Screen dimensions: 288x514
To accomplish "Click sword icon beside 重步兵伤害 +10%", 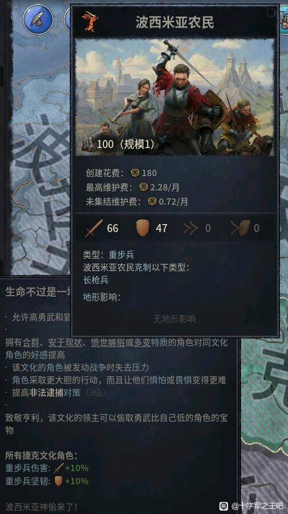I will click(x=59, y=468).
